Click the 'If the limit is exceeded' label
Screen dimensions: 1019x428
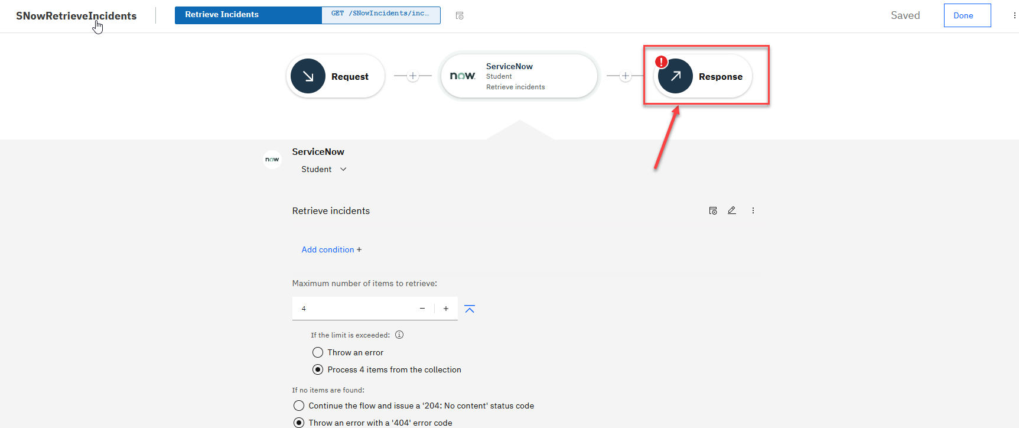tap(350, 335)
